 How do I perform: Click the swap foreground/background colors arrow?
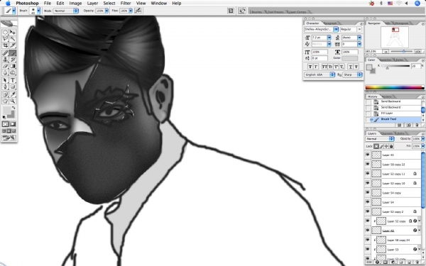coord(13,108)
